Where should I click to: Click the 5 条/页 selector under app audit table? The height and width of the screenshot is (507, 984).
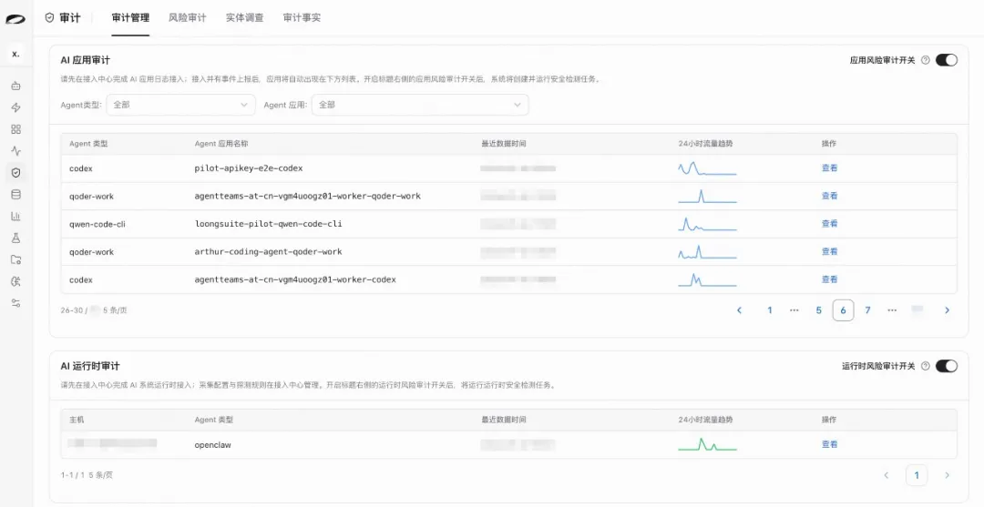115,310
